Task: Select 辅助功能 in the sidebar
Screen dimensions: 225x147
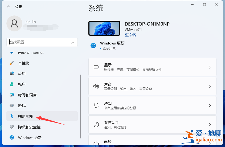Action: point(42,116)
